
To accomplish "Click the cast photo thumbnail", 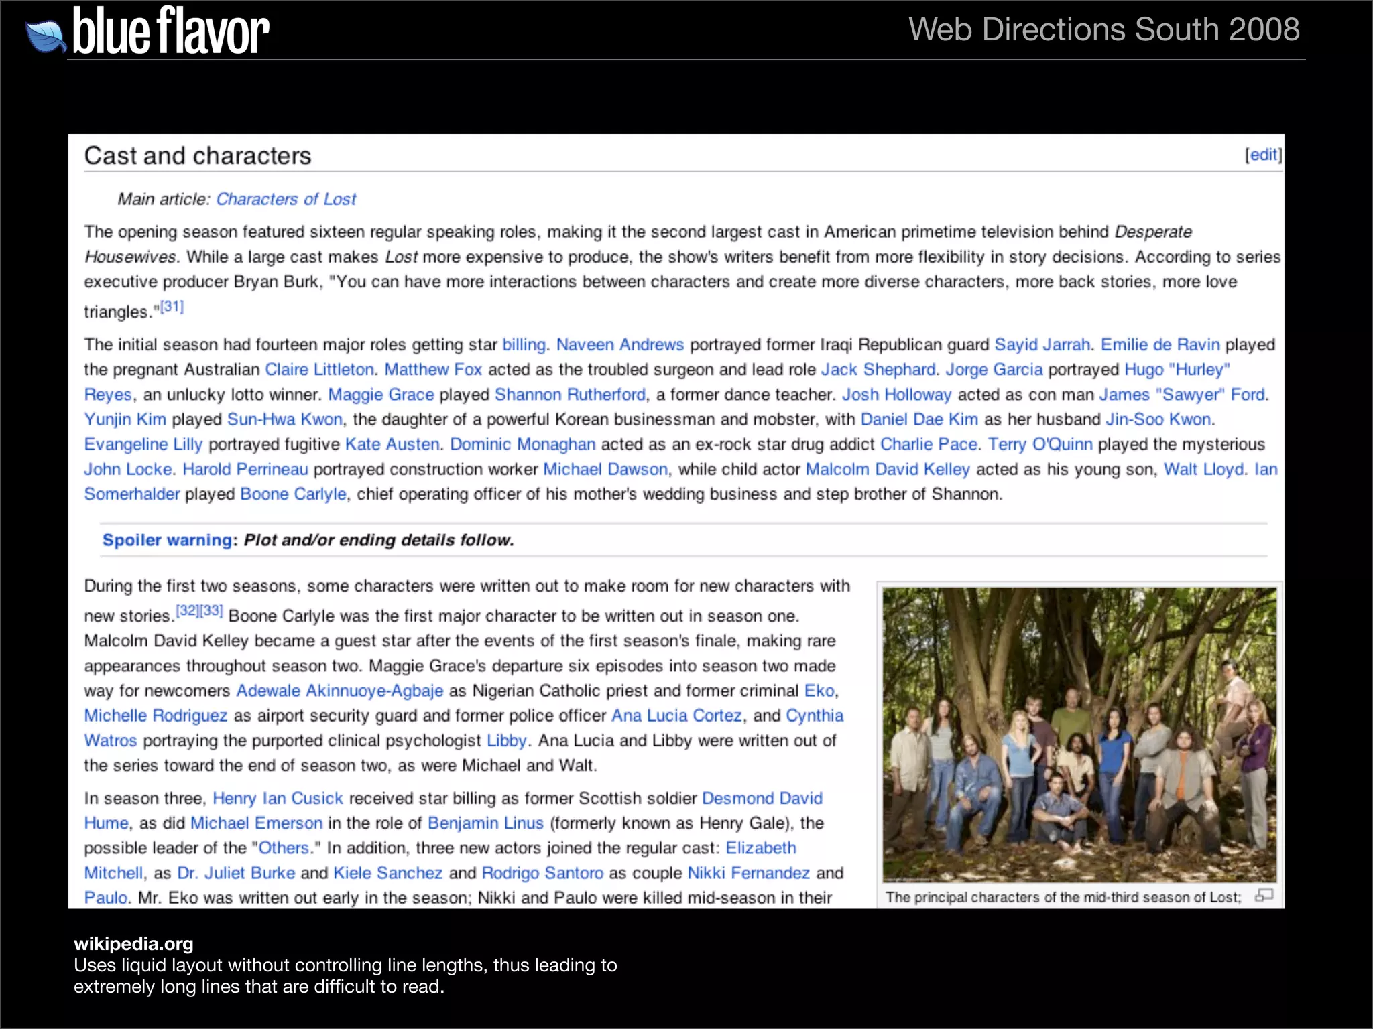I will [1079, 734].
